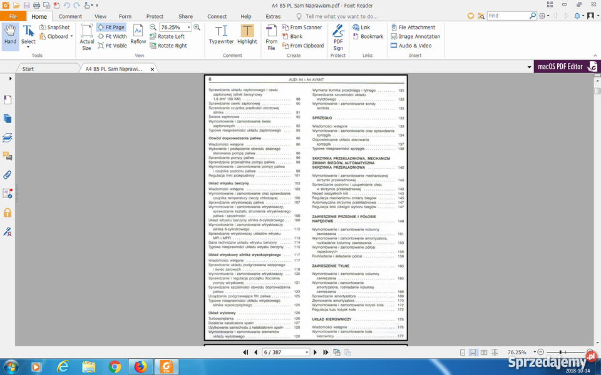Open Reflow view mode
601x375 pixels.
[x=138, y=34]
